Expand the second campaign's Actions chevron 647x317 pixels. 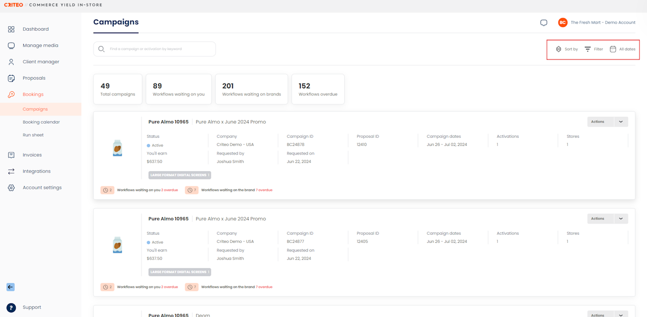point(621,219)
